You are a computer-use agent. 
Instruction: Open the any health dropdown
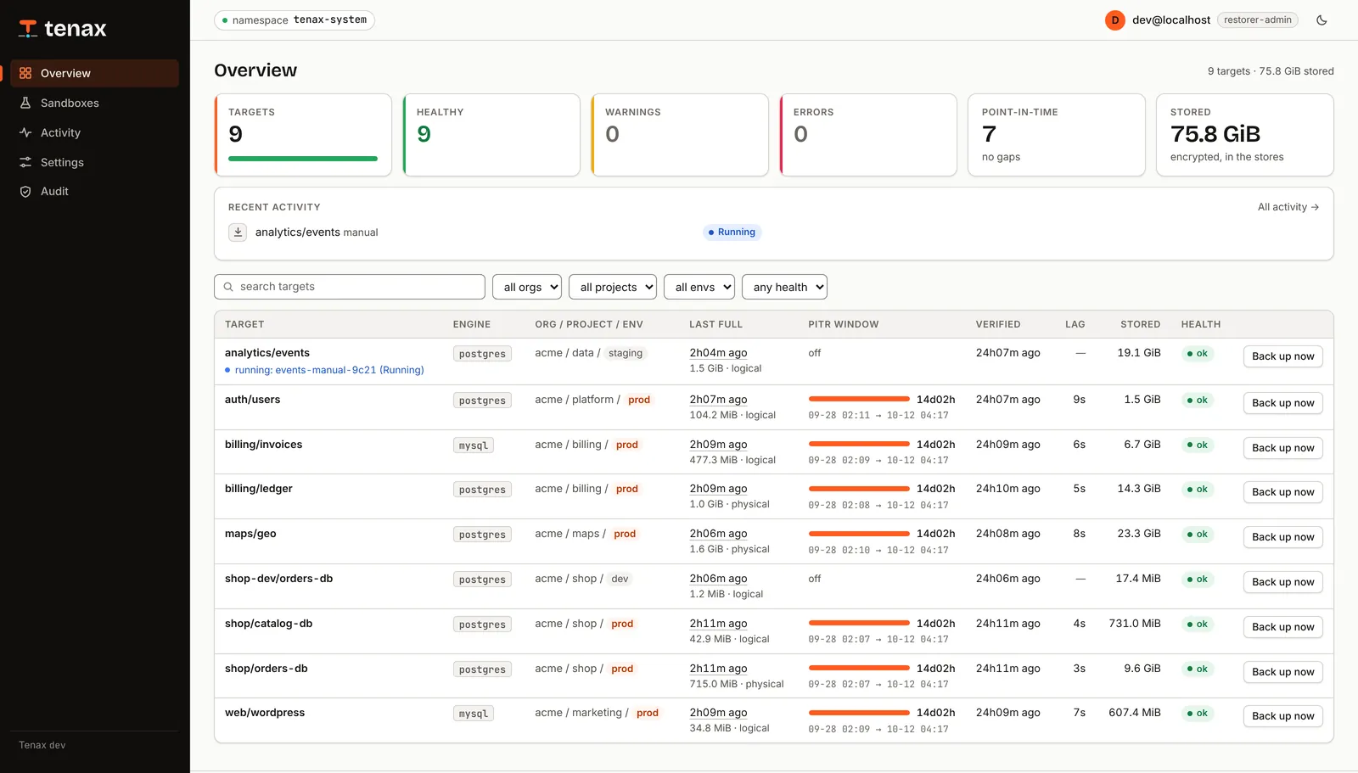click(x=784, y=287)
